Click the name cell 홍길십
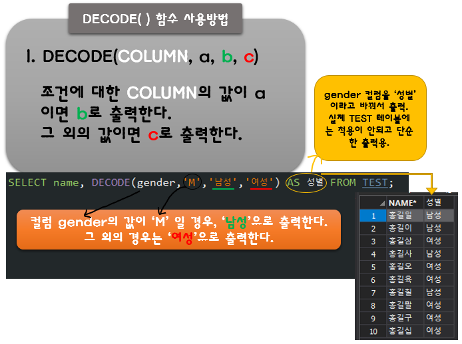Viewport: 462px width, 344px height. (405, 331)
